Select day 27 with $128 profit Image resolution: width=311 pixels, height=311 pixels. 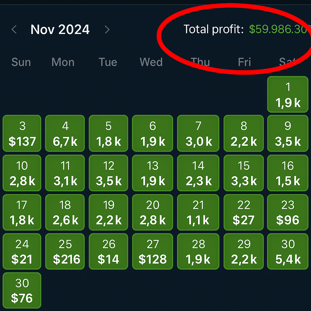(x=152, y=251)
